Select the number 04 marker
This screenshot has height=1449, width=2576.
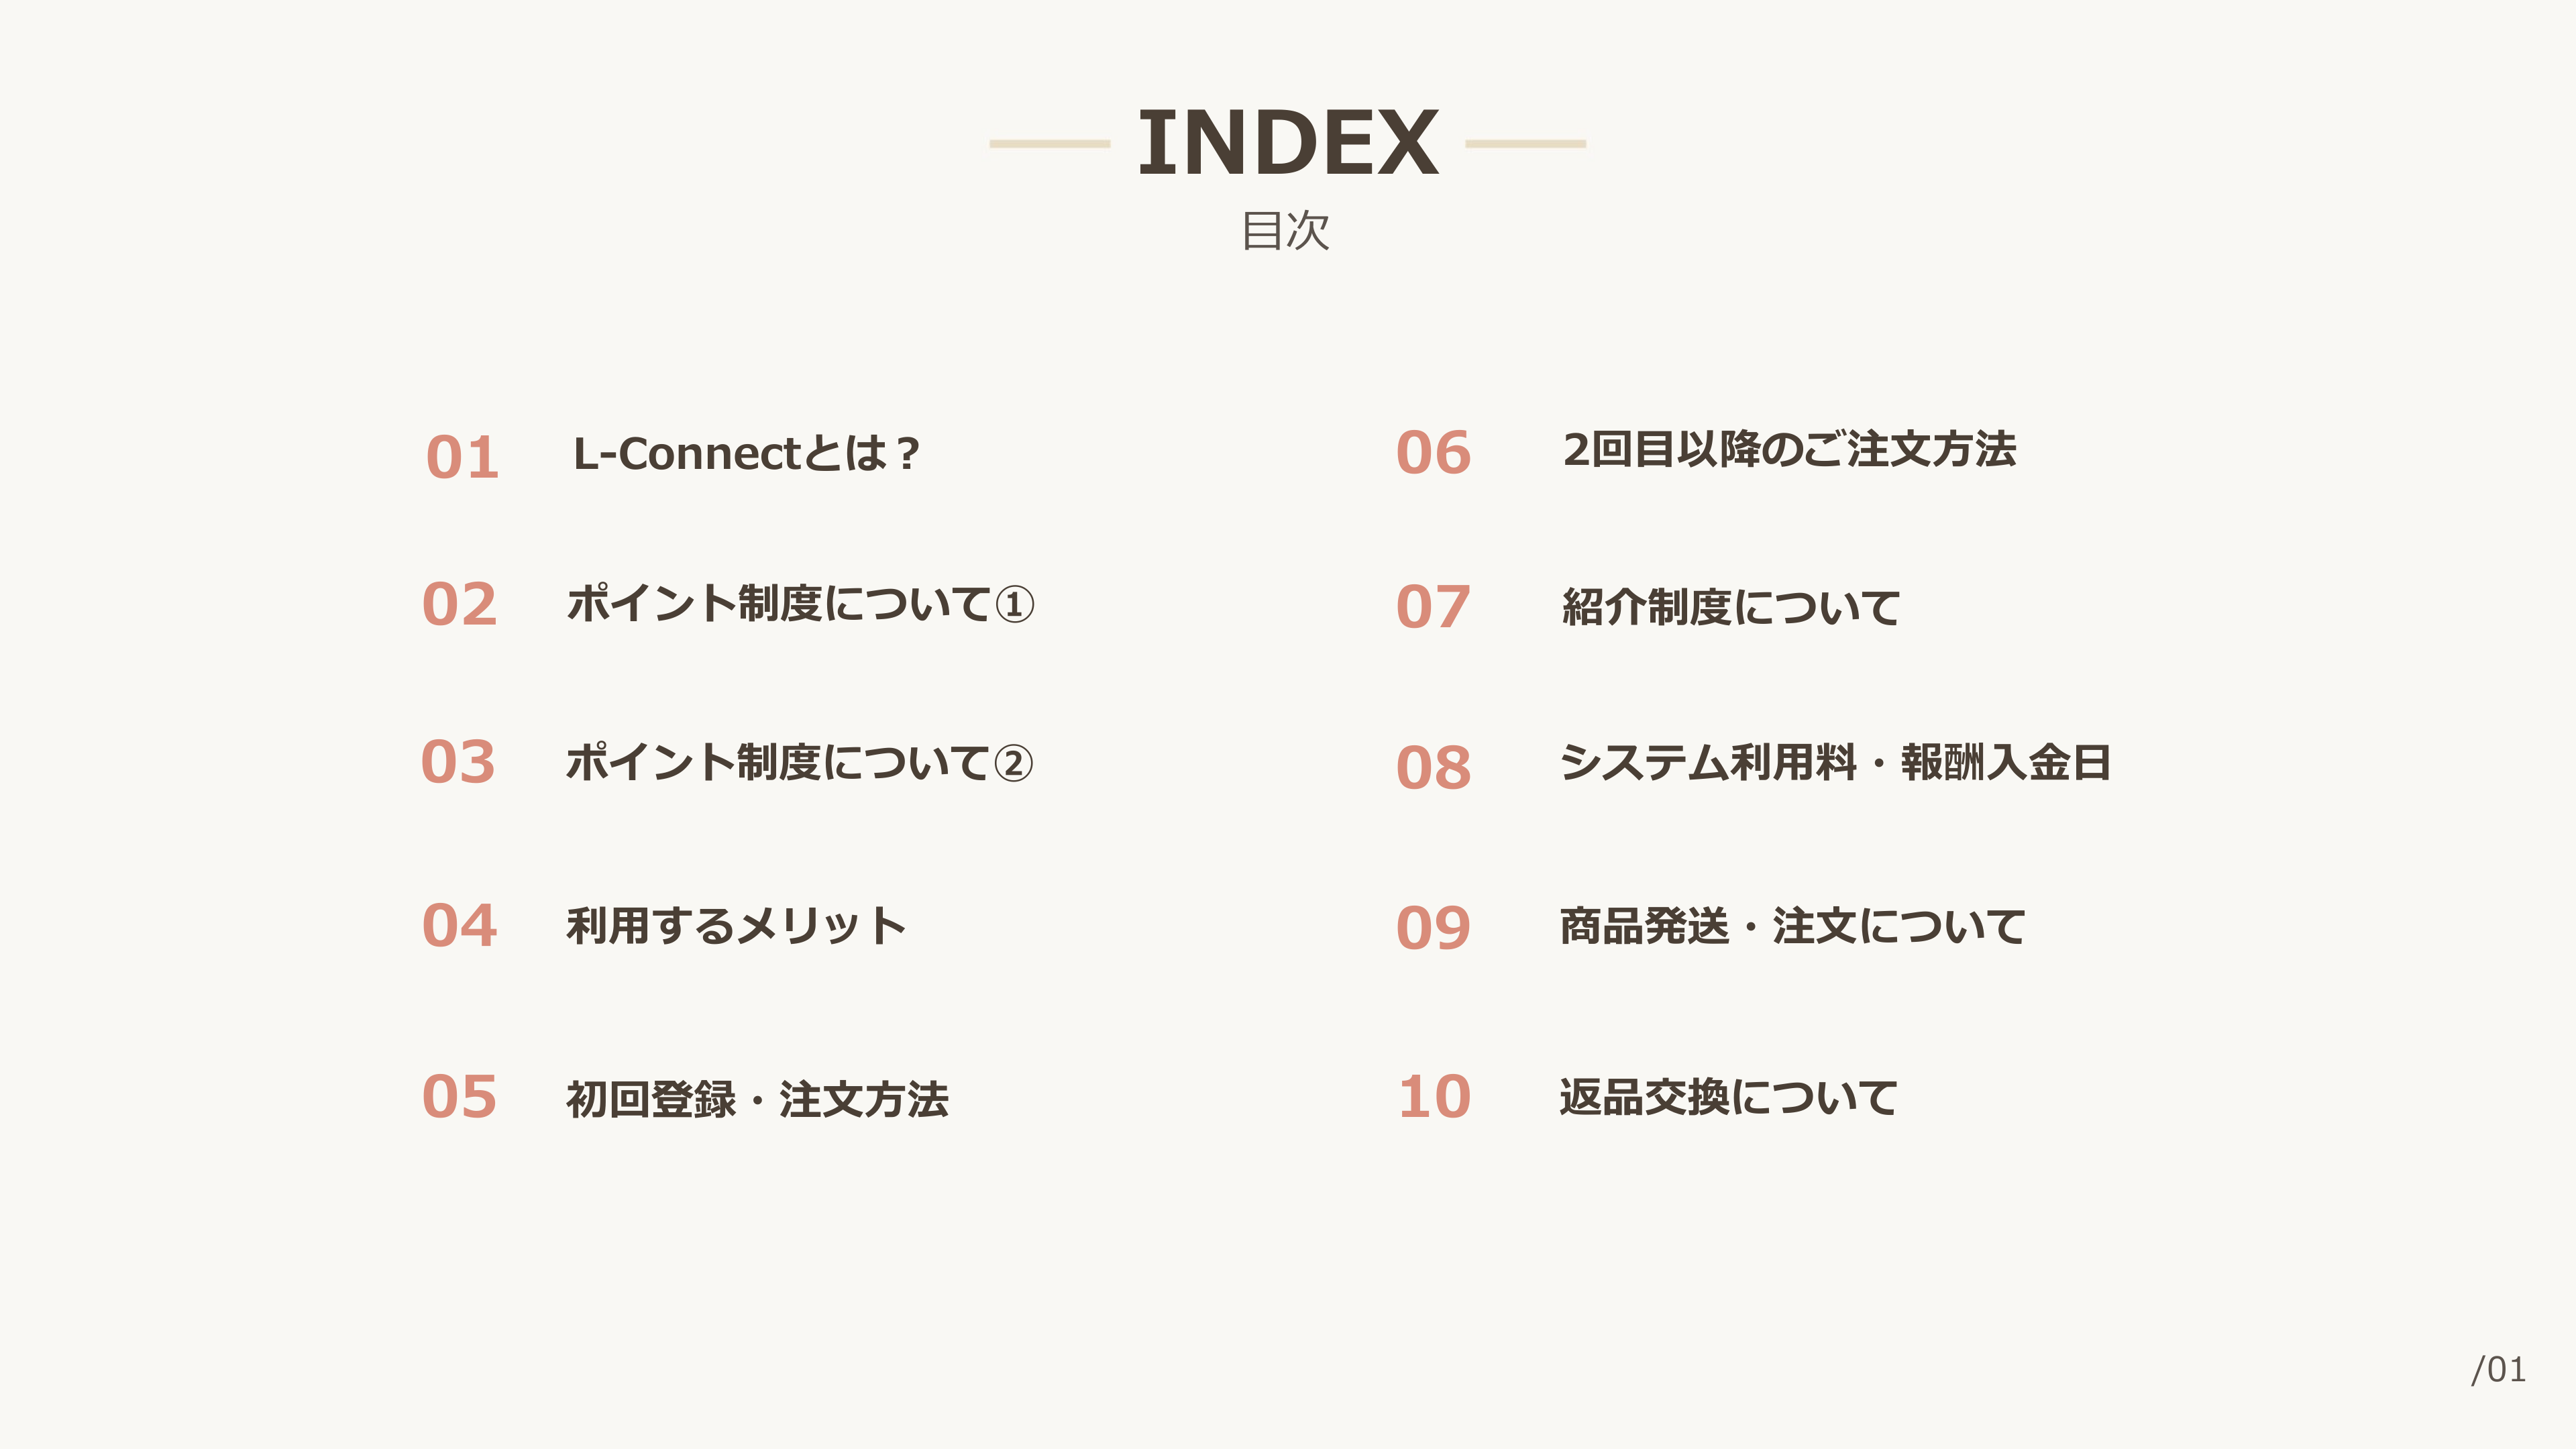(x=459, y=926)
